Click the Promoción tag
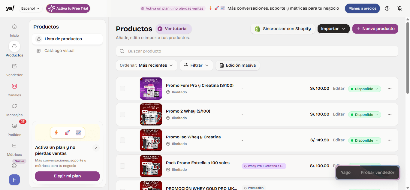 [254, 188]
